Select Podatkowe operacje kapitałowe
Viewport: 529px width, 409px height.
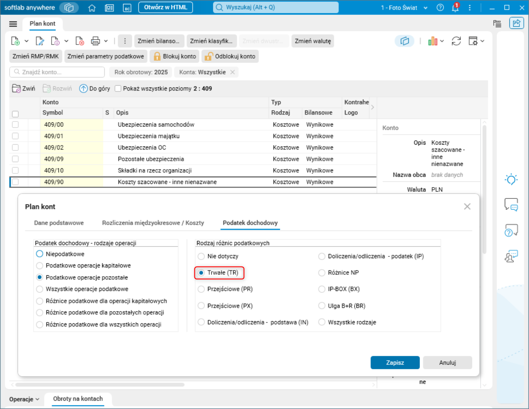pos(83,266)
